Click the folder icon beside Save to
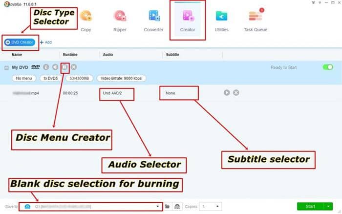 coord(167,206)
